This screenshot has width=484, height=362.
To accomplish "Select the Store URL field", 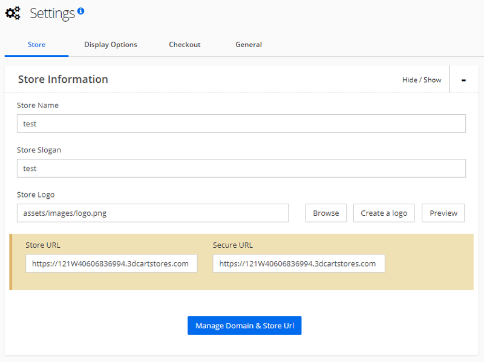I will pos(111,263).
